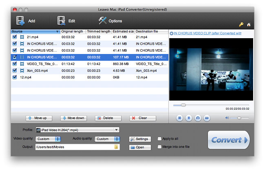Uncheck the selected IN CHORUS row checkbox
The width and height of the screenshot is (265, 171).
pyautogui.click(x=15, y=57)
